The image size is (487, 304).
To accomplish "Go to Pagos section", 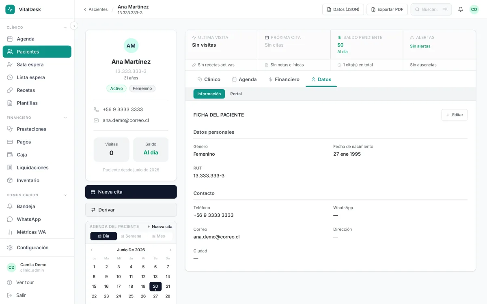I will [x=37, y=142].
